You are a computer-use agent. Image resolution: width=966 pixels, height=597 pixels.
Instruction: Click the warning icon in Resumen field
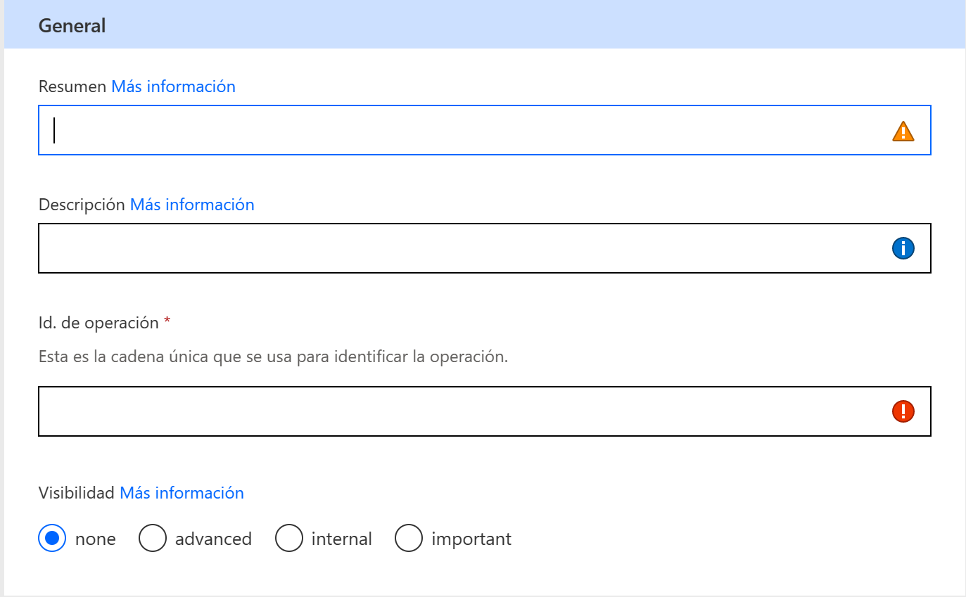tap(904, 131)
